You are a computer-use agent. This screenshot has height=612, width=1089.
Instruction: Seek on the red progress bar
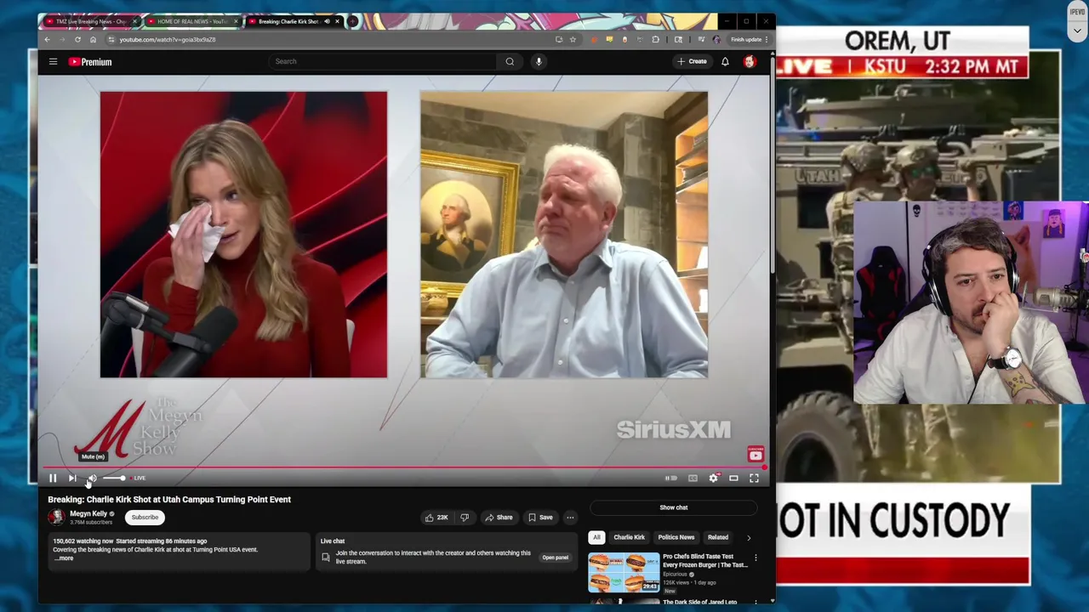tap(405, 467)
